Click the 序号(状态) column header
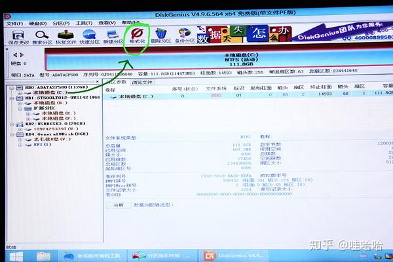393x262 pixels. point(185,89)
